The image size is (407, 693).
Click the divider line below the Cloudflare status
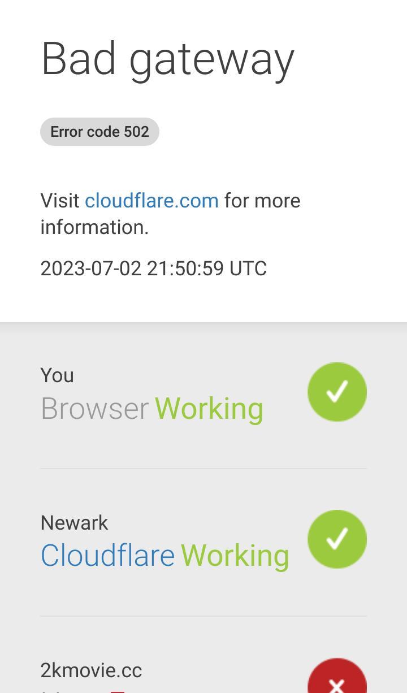[x=203, y=616]
